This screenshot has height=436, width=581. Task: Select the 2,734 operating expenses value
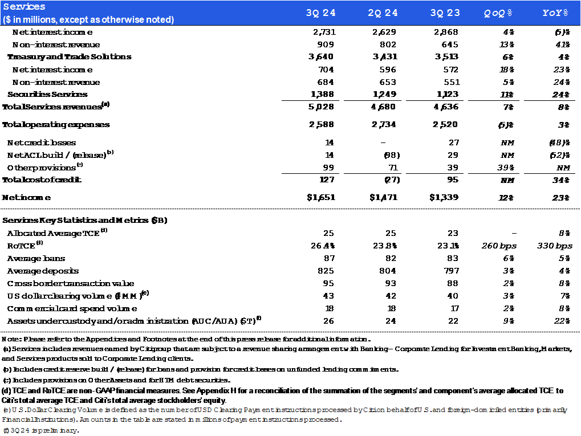click(x=384, y=124)
